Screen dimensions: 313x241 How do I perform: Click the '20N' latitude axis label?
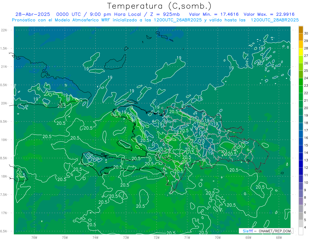tap(4, 103)
